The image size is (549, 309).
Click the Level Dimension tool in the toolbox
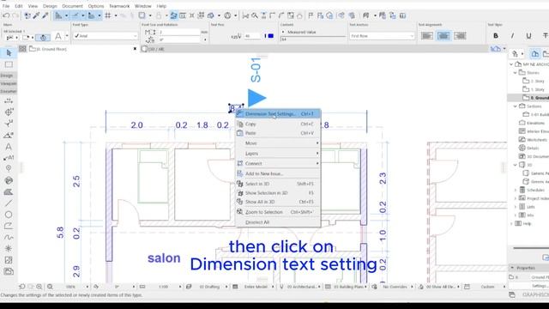point(9,112)
